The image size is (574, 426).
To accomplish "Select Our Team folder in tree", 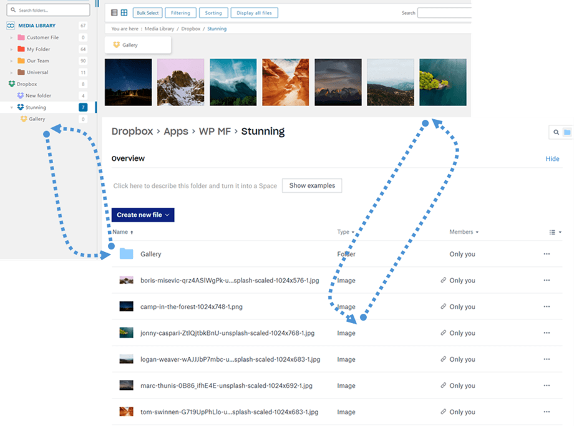I will pos(37,61).
